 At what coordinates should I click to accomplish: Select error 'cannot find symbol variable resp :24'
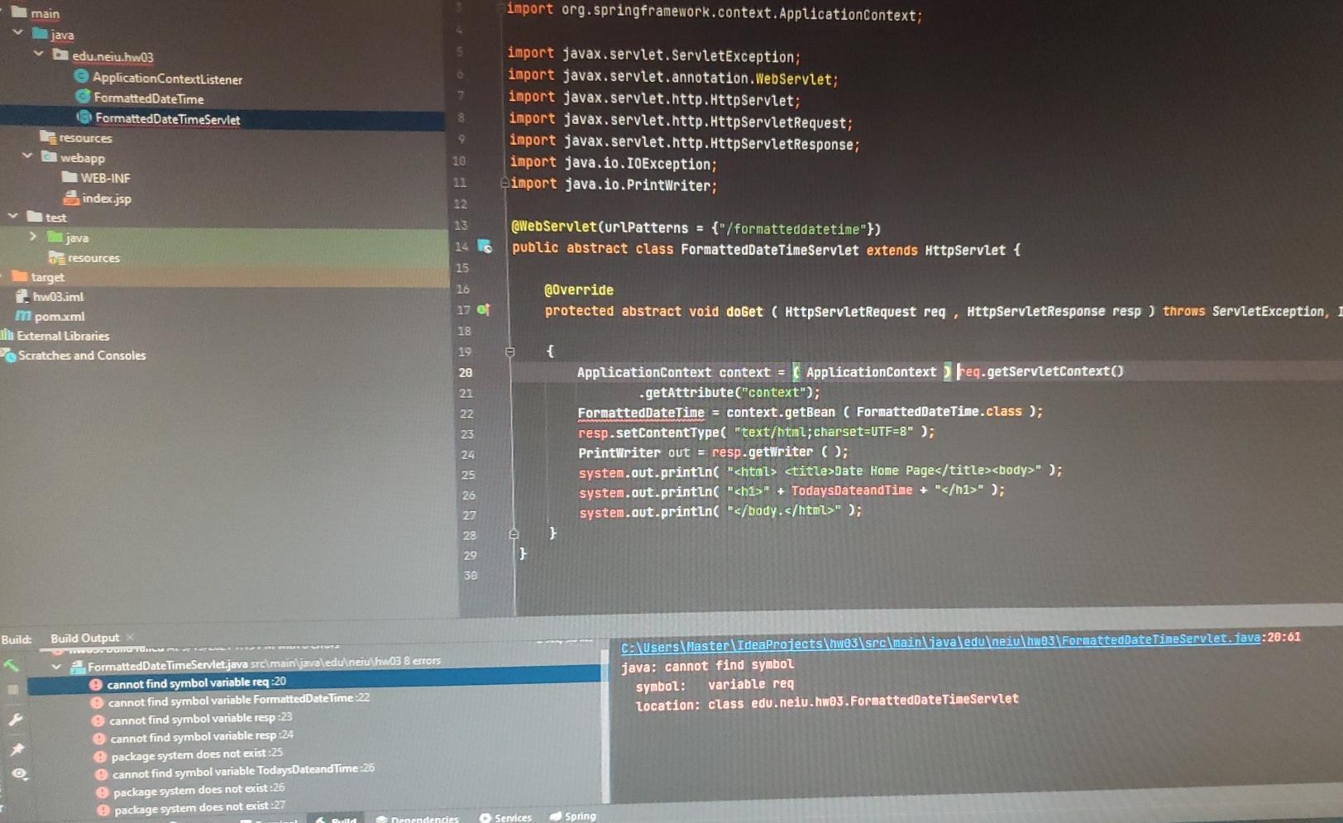tap(202, 737)
